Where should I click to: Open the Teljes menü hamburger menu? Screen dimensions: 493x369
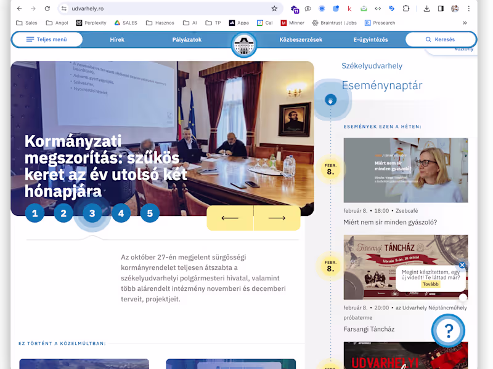pyautogui.click(x=47, y=39)
